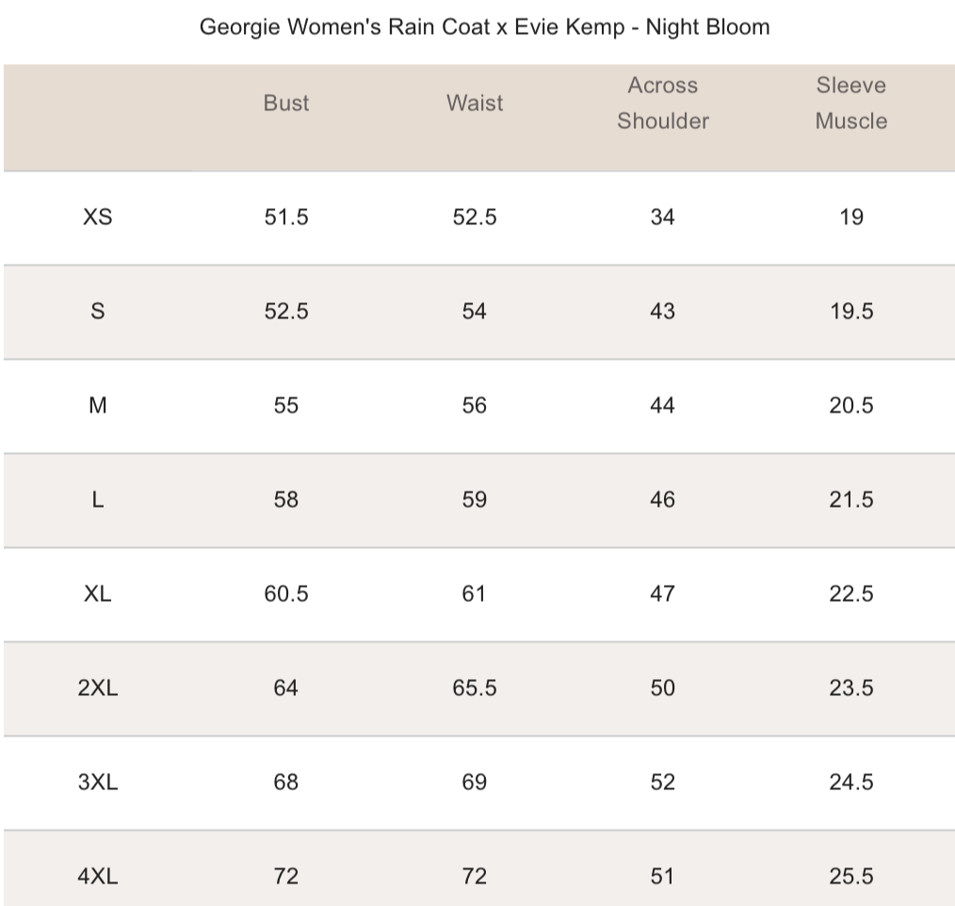Click the Bust column header
This screenshot has width=955, height=906.
[x=286, y=104]
